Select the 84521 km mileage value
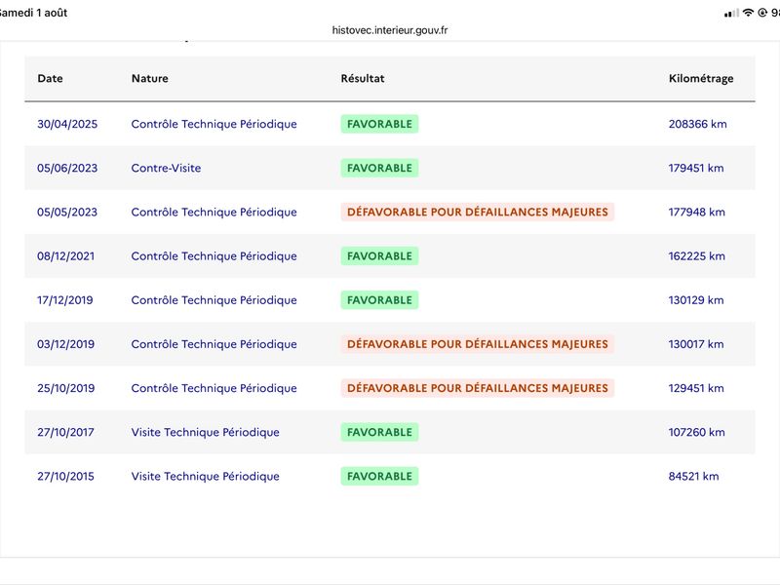Viewport: 780px width, 585px height. pos(693,476)
